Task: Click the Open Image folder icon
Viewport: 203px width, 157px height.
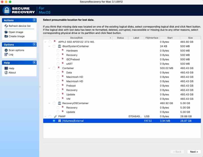Action: click(6, 32)
